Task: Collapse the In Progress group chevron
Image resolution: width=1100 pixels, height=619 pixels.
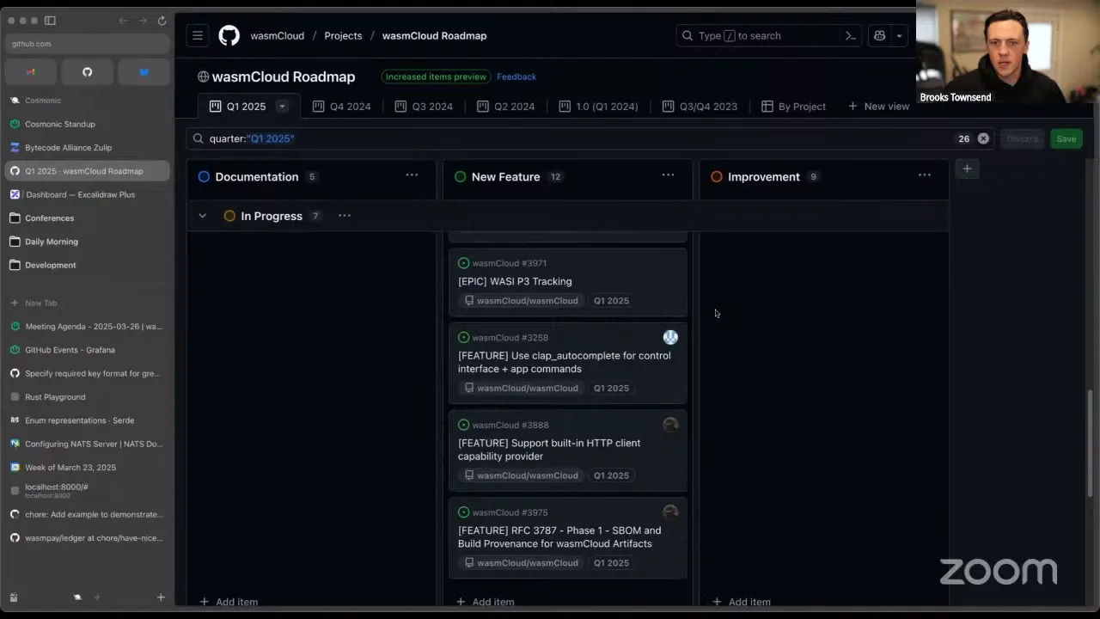Action: tap(203, 216)
